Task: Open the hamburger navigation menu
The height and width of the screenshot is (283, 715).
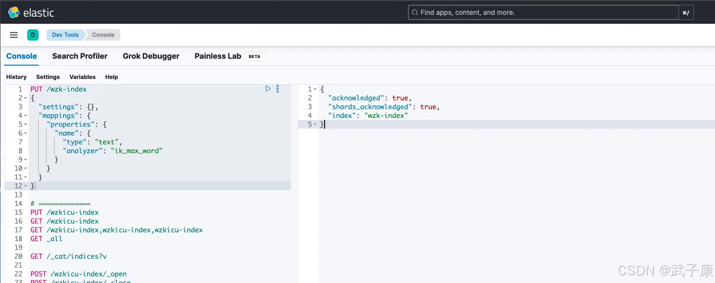Action: click(x=14, y=35)
